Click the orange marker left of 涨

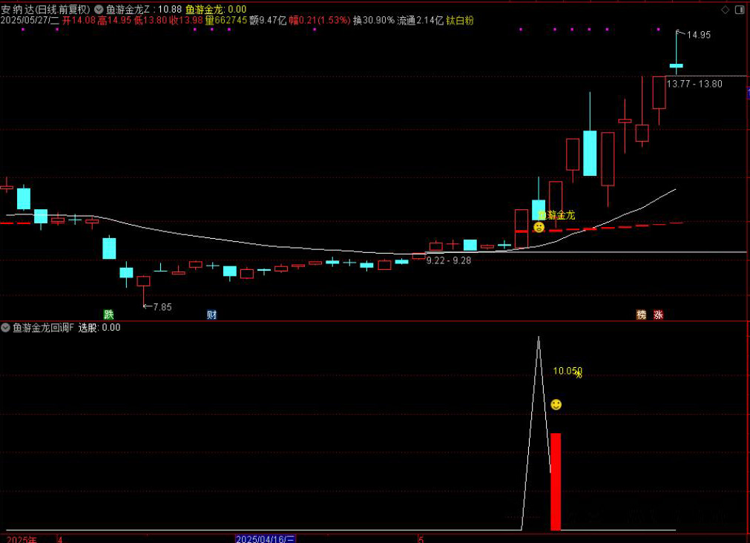click(641, 315)
